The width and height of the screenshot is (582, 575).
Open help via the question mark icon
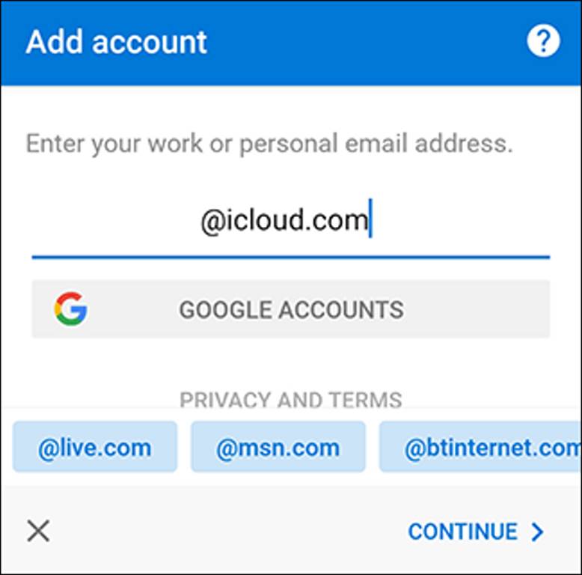tap(543, 41)
